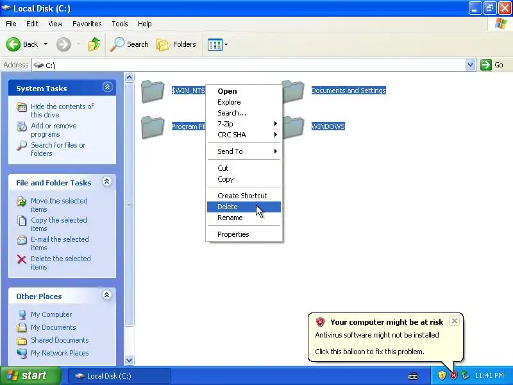The height and width of the screenshot is (385, 513).
Task: Open the Tools menu
Action: pos(120,24)
